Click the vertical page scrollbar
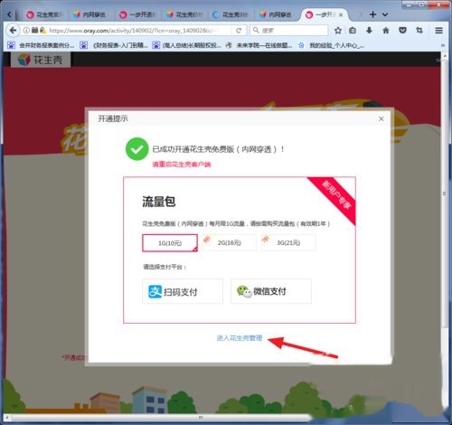452x425 pixels. pyautogui.click(x=444, y=193)
